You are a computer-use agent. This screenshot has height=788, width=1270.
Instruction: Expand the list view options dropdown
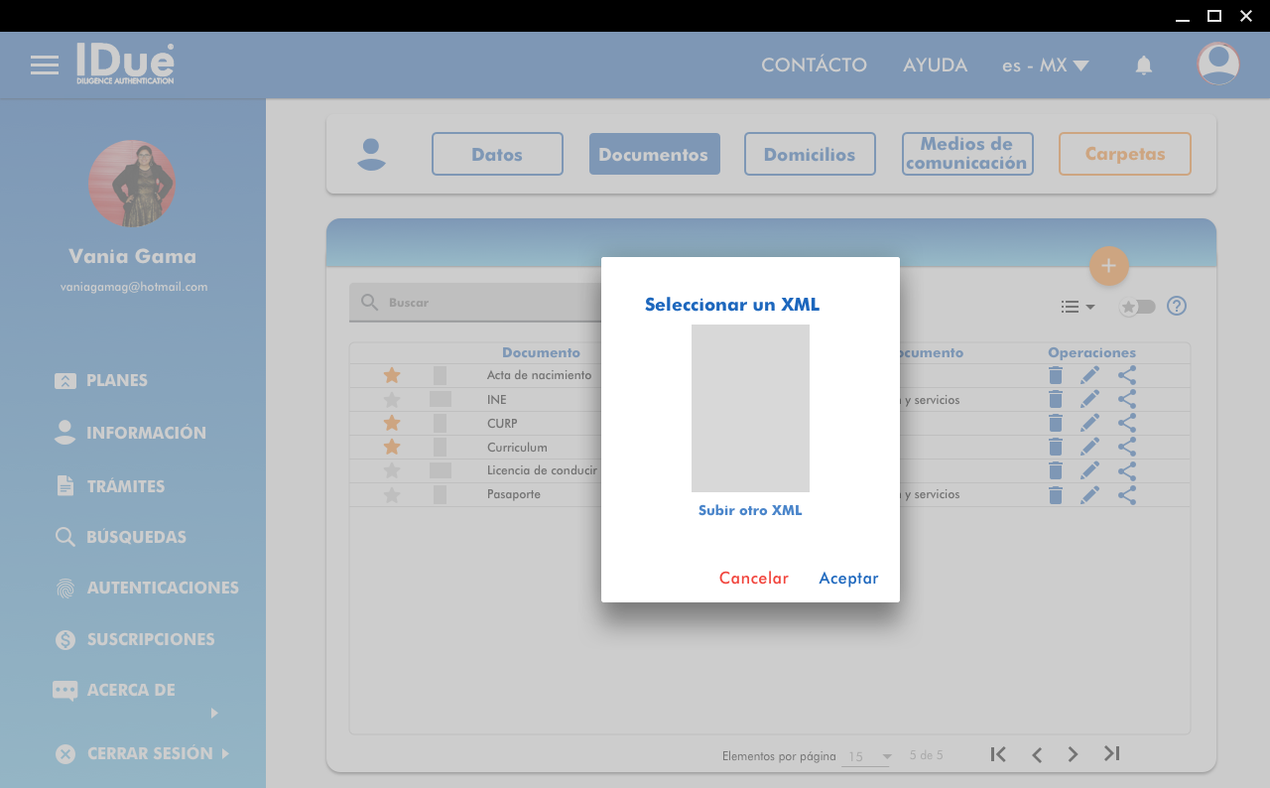point(1077,307)
